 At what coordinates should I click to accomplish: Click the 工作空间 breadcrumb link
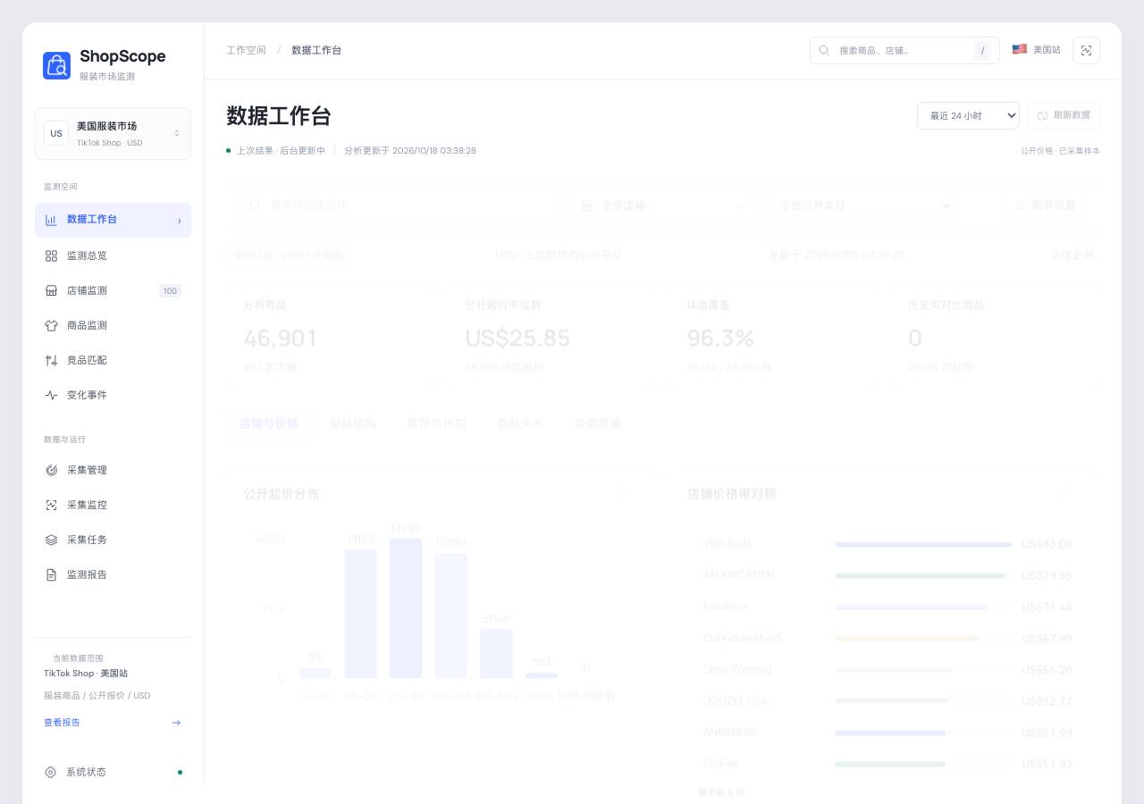coord(247,50)
